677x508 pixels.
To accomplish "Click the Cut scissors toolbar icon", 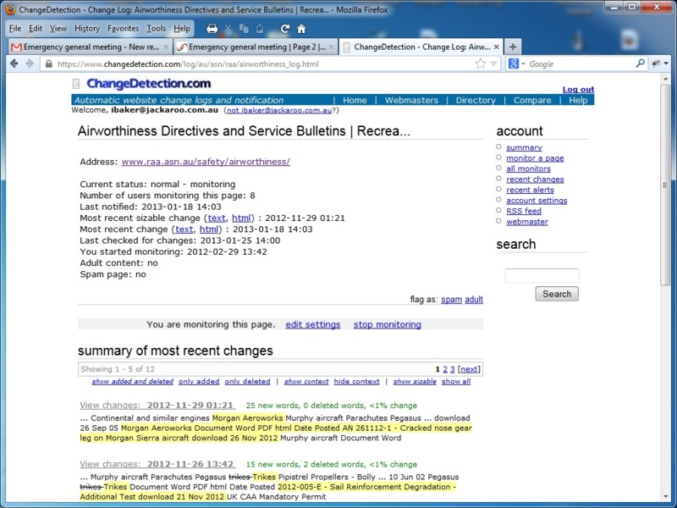I will tap(228, 29).
